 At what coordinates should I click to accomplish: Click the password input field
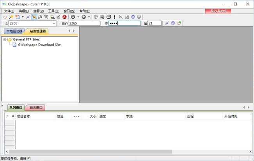tap(124, 23)
